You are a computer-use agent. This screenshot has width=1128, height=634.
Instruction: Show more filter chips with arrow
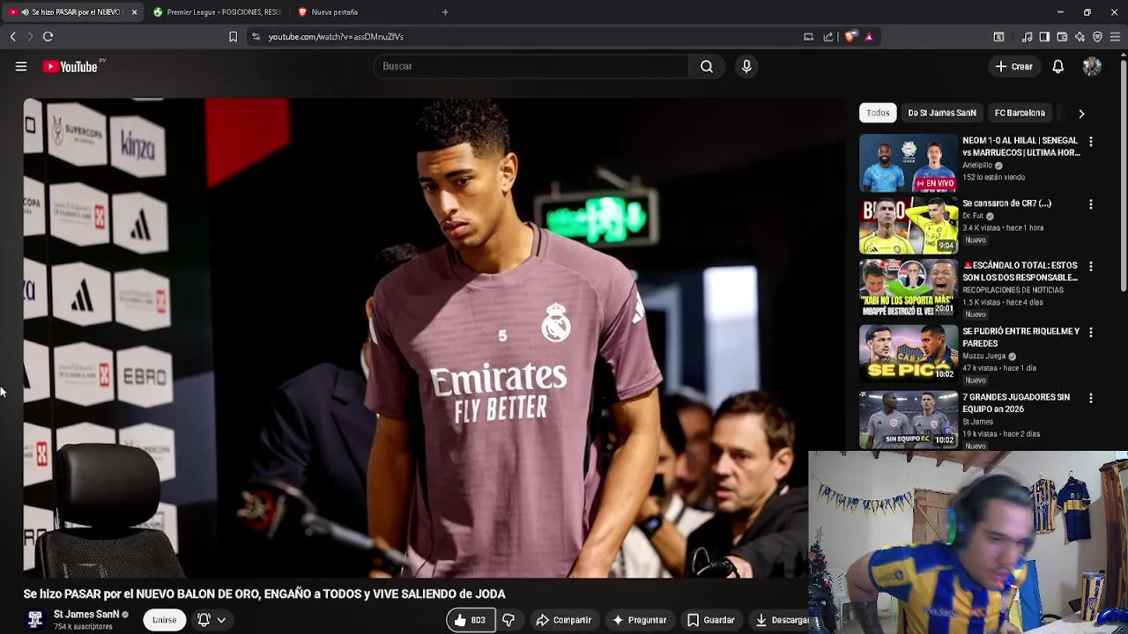pyautogui.click(x=1081, y=113)
